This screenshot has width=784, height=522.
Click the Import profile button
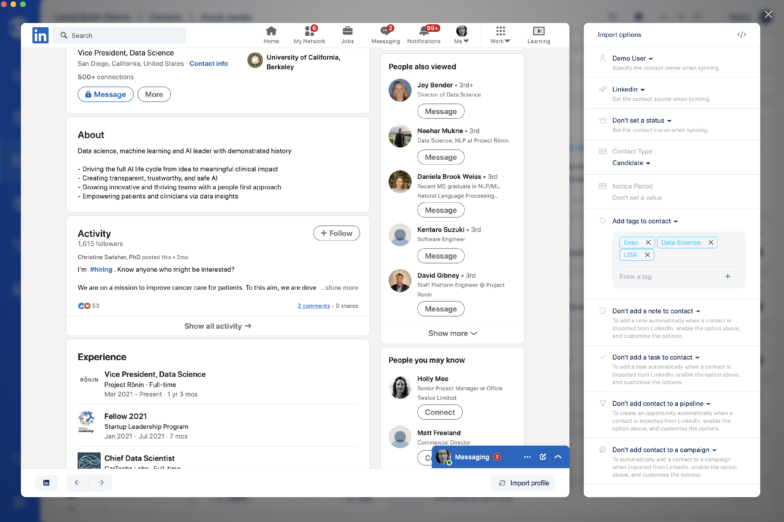pos(523,483)
